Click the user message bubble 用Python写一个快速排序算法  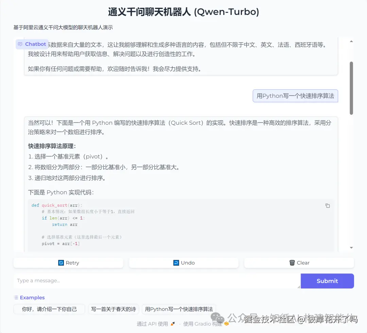pyautogui.click(x=295, y=96)
